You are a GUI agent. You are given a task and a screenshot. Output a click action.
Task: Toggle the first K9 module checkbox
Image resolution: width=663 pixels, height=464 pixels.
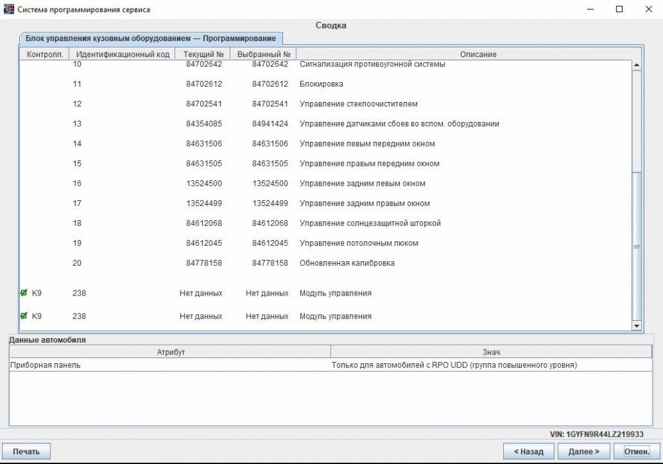pos(25,292)
